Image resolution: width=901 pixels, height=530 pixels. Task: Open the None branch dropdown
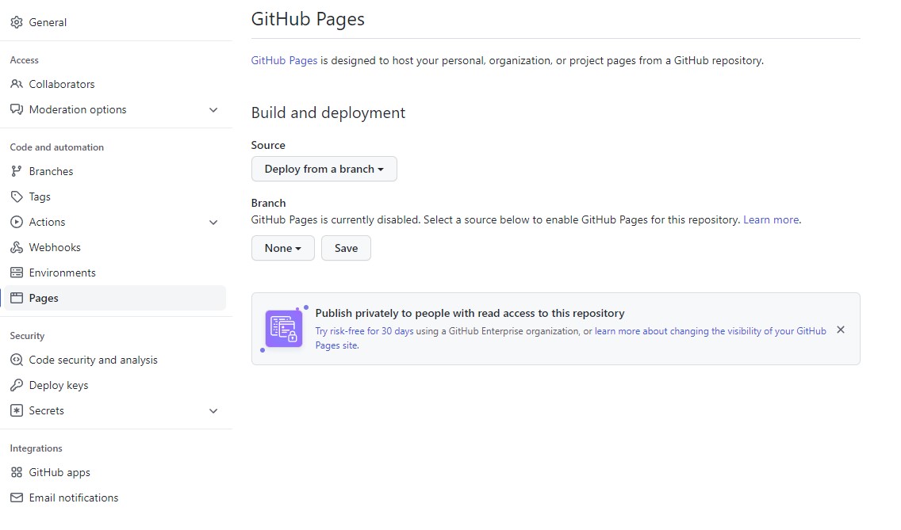(x=282, y=248)
